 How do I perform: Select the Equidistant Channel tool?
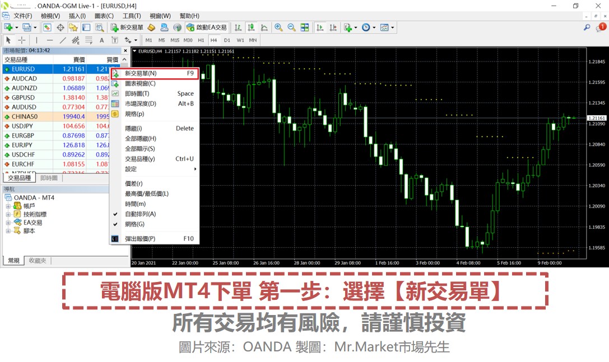click(x=76, y=40)
